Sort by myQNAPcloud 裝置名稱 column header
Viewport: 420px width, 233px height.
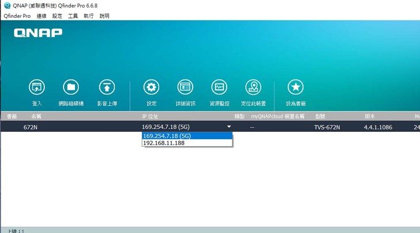[277, 116]
